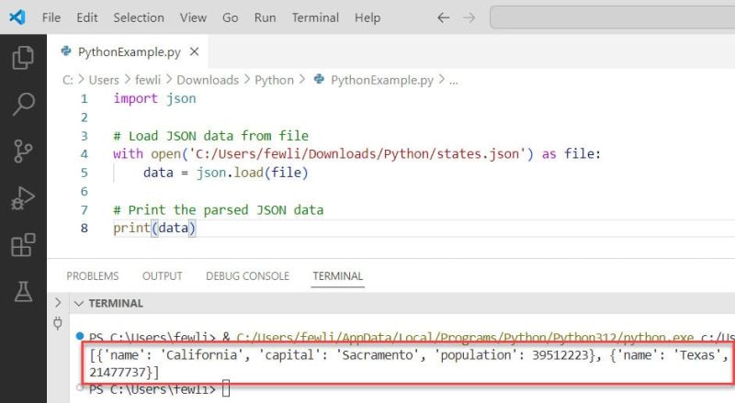
Task: Click line number 8 in gutter
Action: [85, 229]
